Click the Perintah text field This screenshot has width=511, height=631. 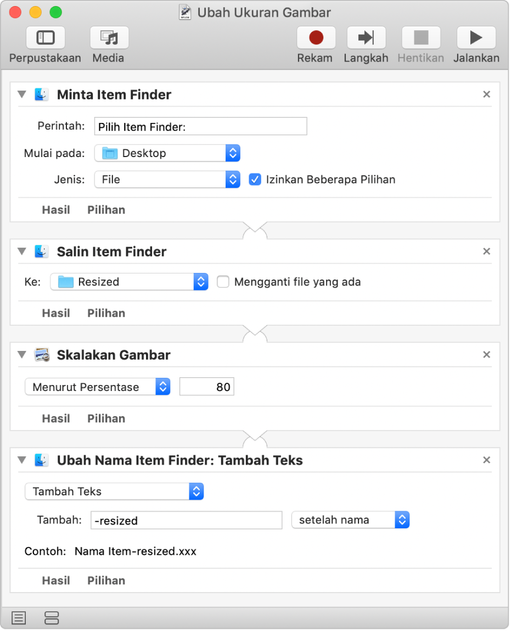(200, 127)
